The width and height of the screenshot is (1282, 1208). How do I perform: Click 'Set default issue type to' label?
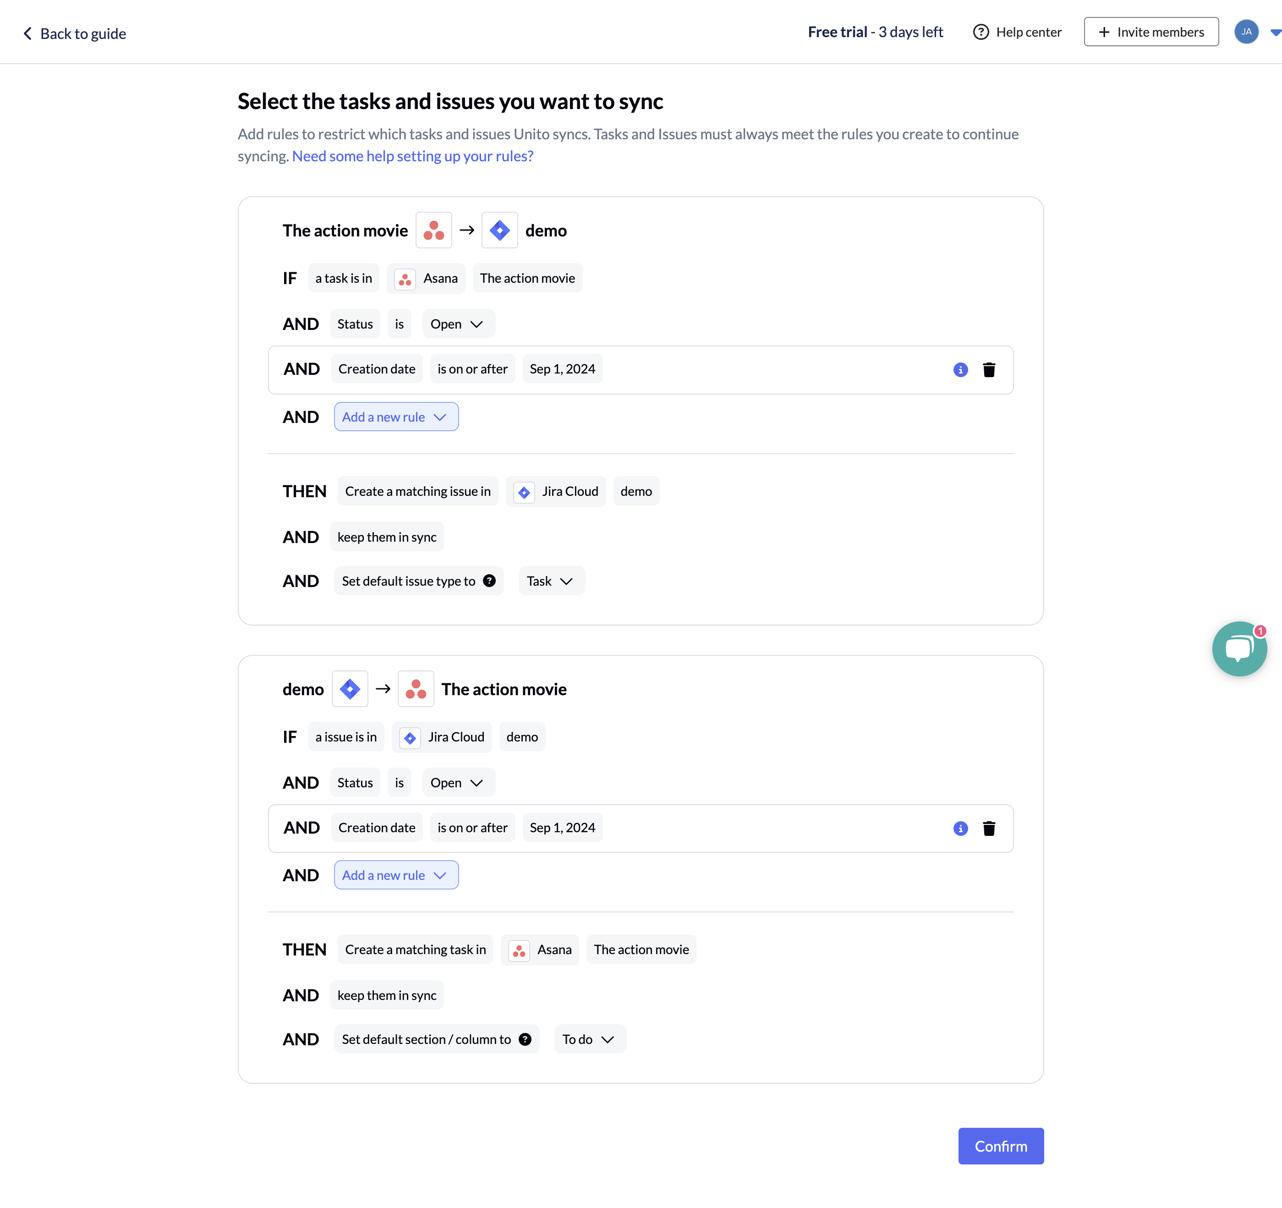(409, 581)
